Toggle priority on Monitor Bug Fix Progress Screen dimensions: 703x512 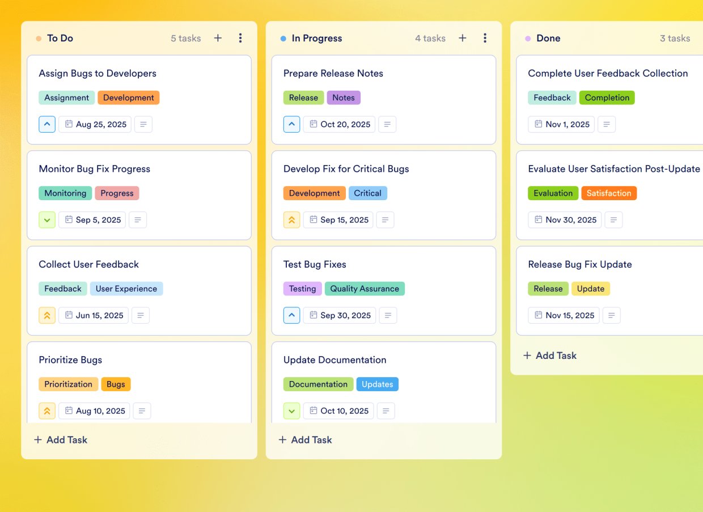(47, 219)
